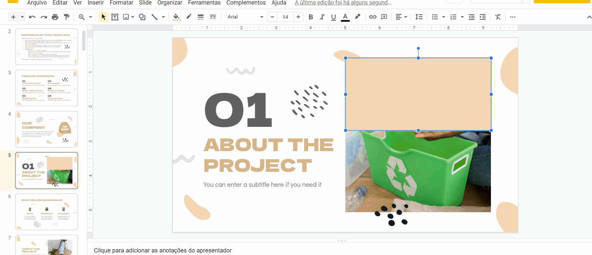
Task: Open the line spacing options
Action: point(419,17)
